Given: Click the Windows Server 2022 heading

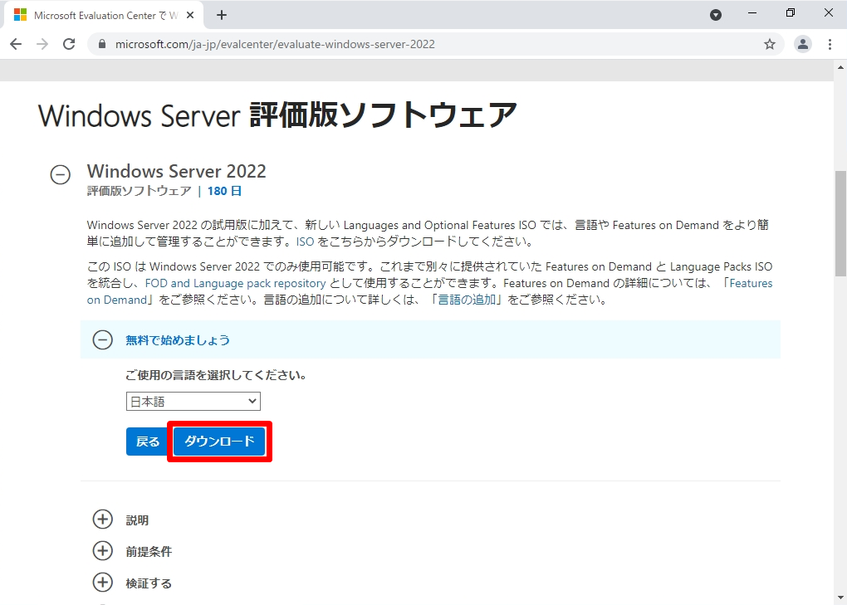Looking at the screenshot, I should 177,171.
